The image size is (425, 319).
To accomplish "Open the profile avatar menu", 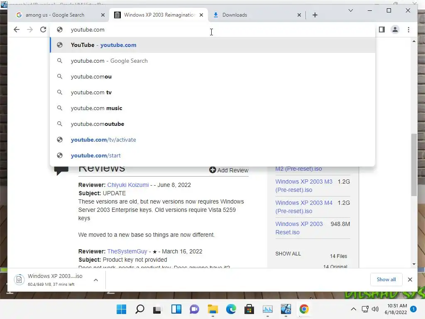I will pos(395,29).
